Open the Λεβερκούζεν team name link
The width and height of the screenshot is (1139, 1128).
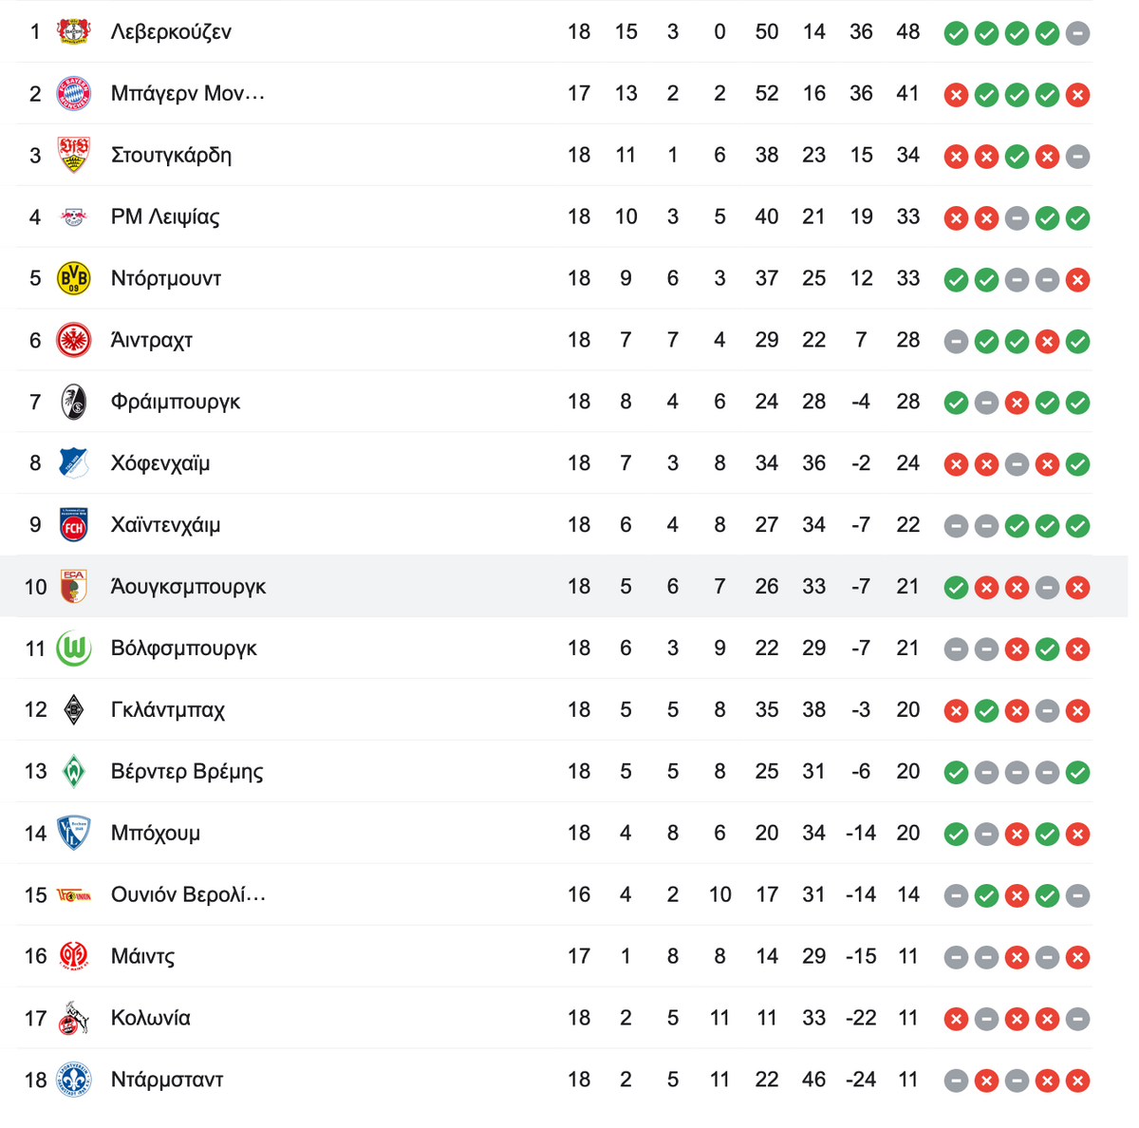click(x=171, y=32)
